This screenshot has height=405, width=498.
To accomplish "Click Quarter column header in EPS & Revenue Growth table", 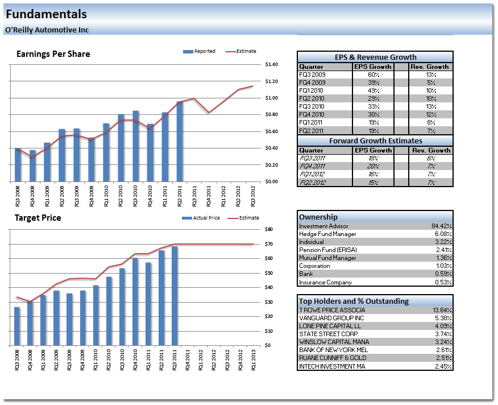I will point(311,67).
